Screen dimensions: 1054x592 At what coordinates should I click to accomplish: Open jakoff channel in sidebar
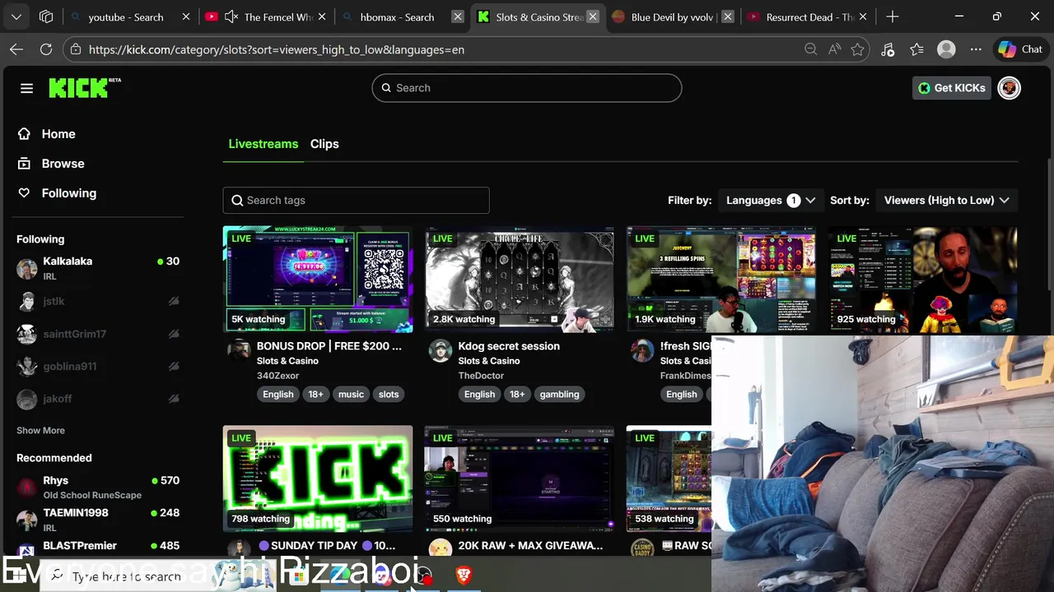tap(98, 399)
